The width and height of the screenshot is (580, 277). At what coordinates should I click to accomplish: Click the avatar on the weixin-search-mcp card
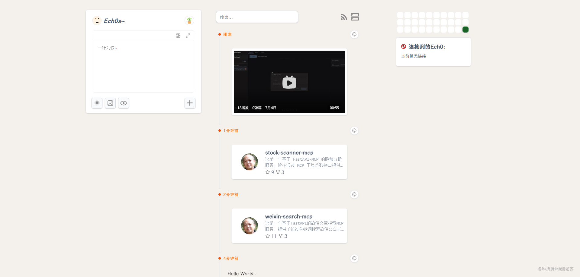click(x=250, y=226)
